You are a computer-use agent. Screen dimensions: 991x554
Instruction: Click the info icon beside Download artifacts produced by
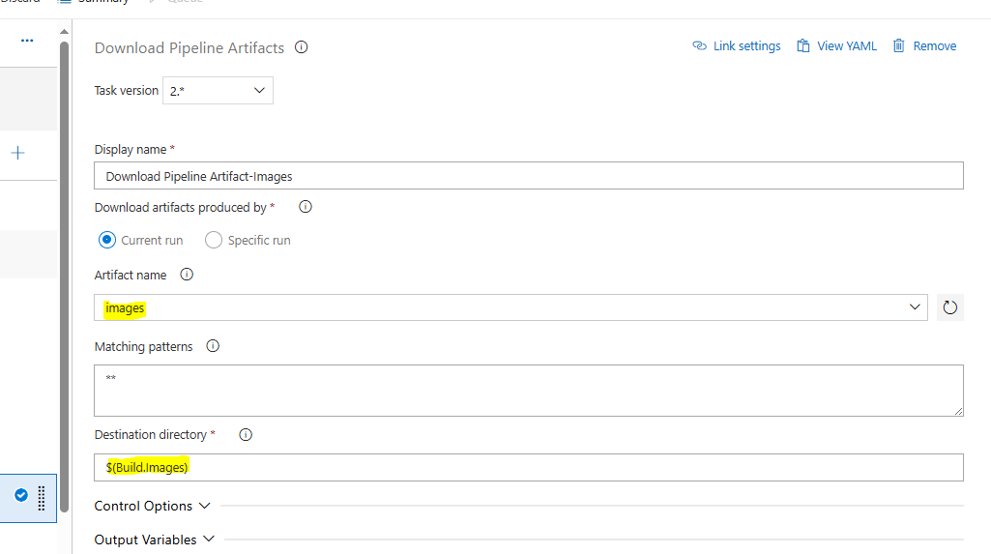point(306,207)
